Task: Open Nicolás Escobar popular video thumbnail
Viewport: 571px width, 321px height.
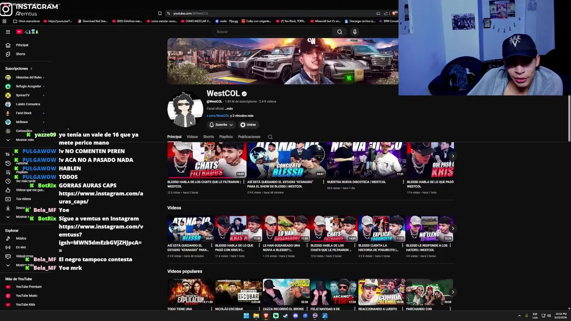Action: (238, 292)
